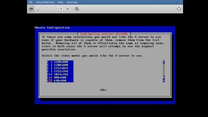This screenshot has width=208, height=117.
Task: Click the Run virtual machine play icon
Action: click(x=47, y=9)
